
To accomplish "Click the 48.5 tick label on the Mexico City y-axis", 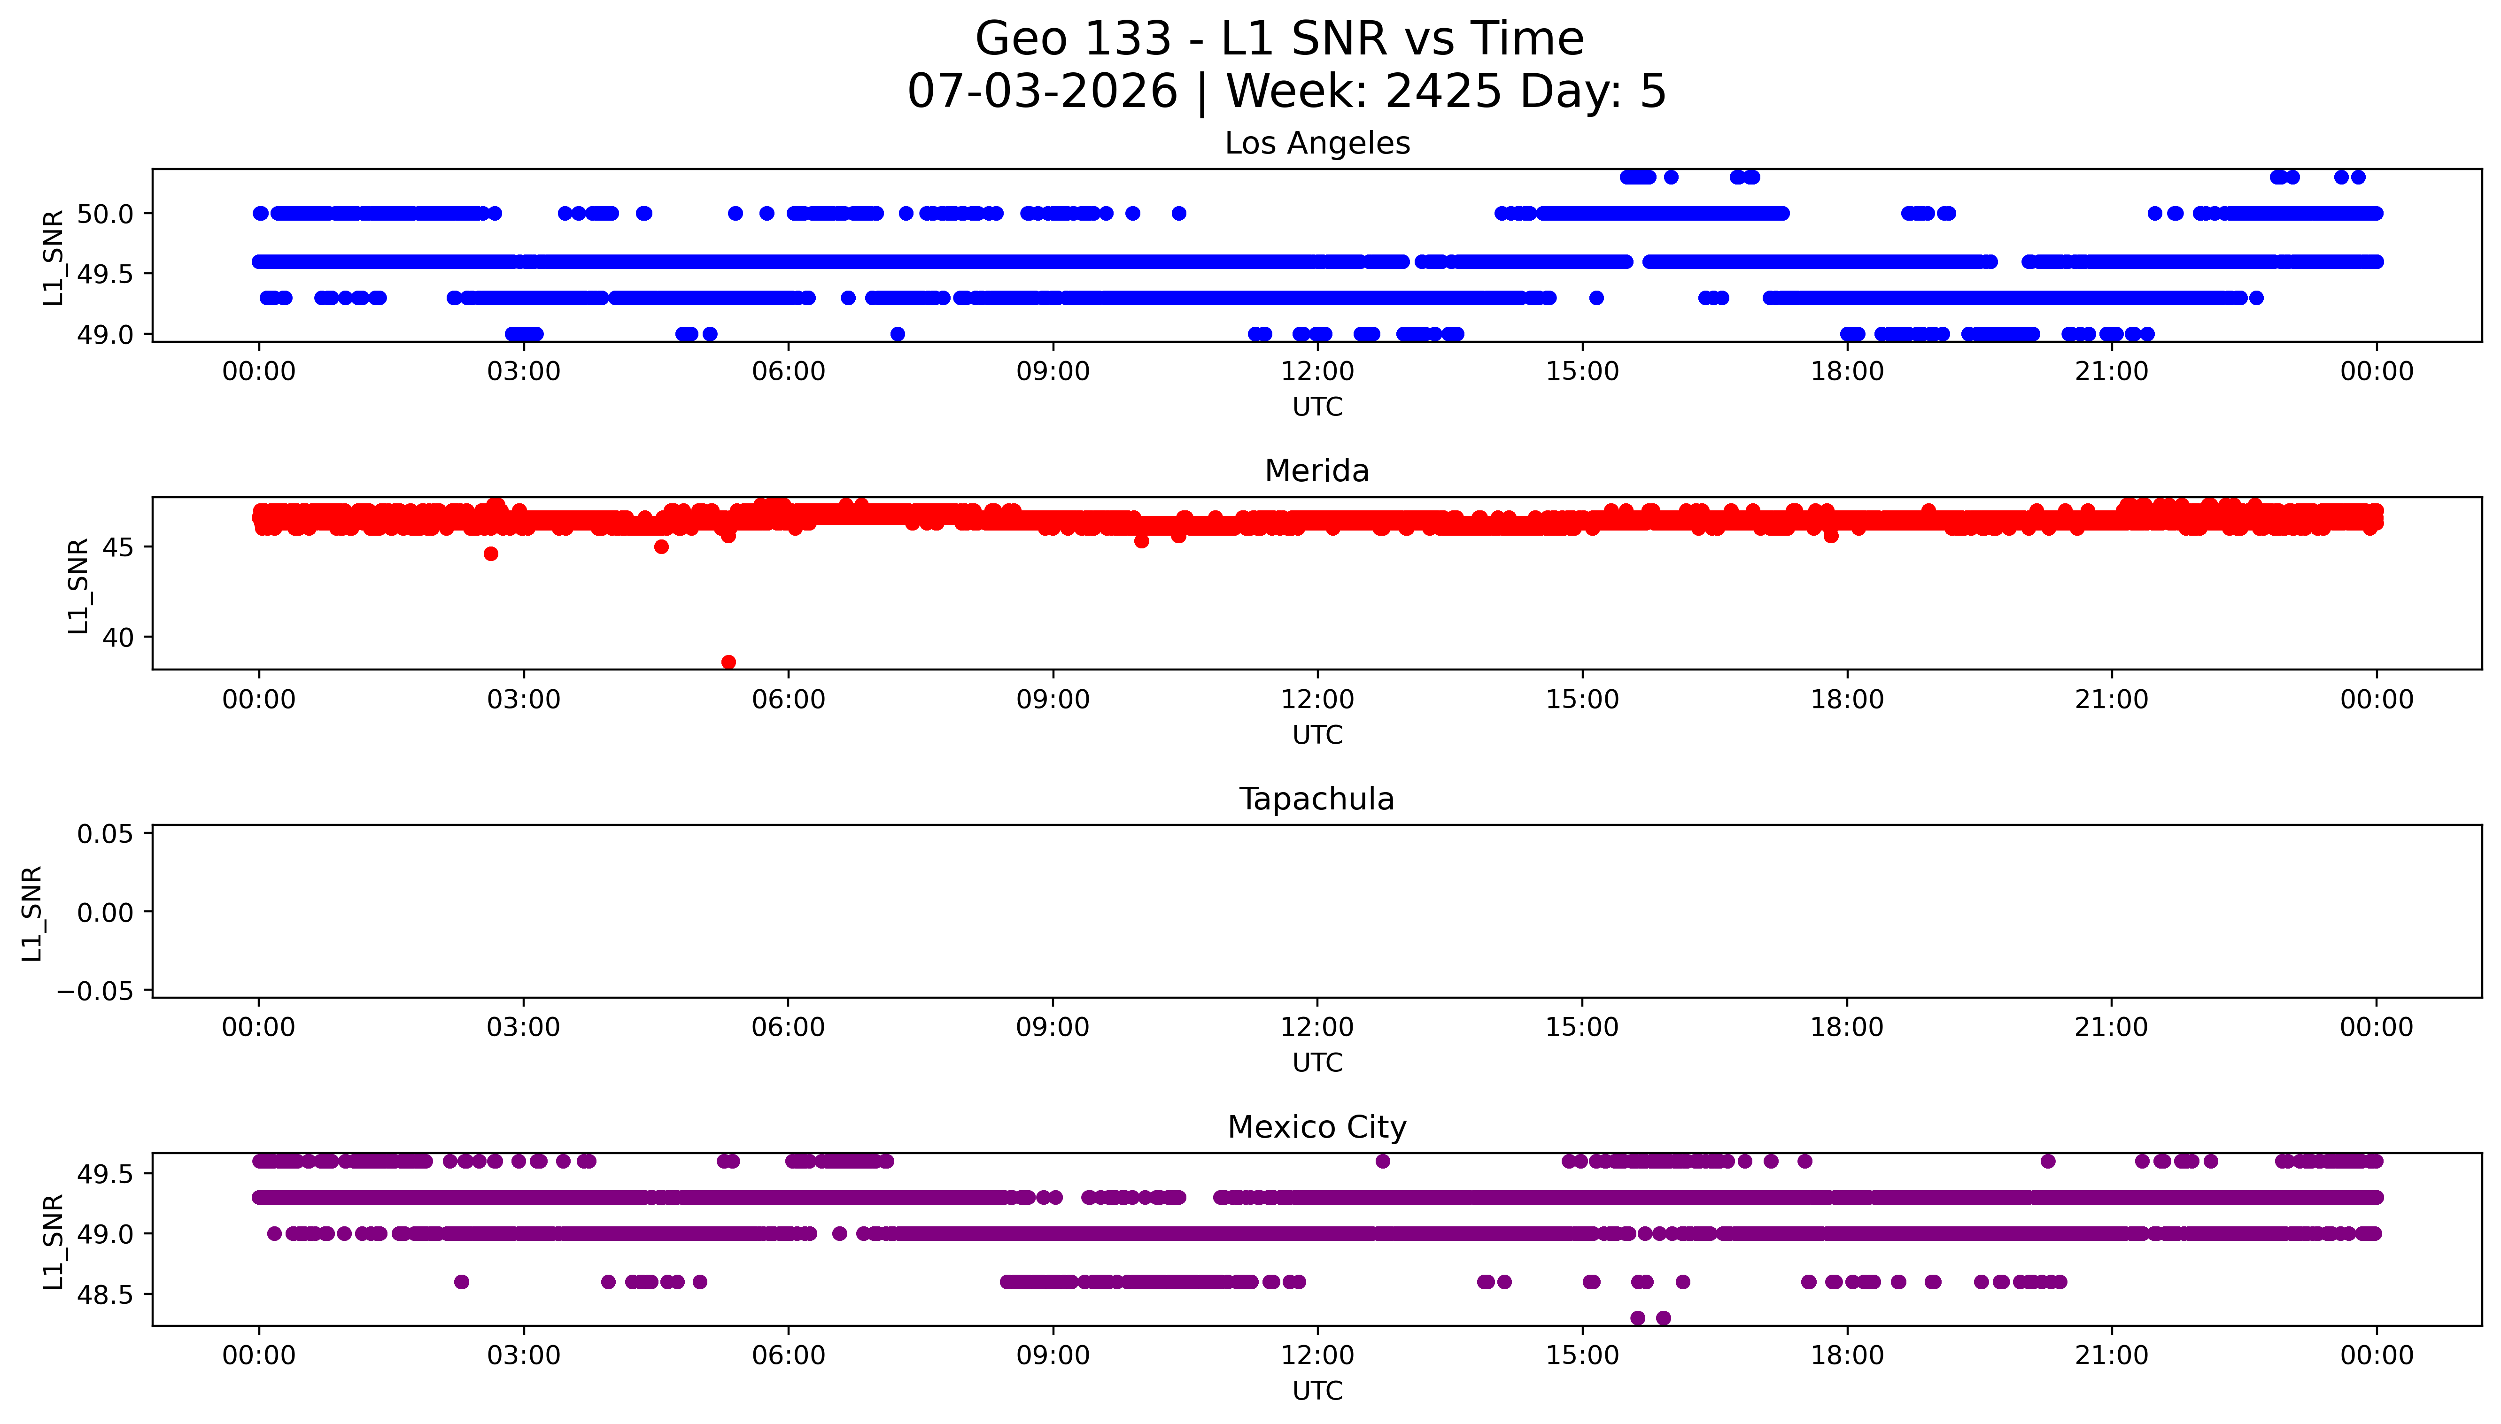I will (106, 1294).
